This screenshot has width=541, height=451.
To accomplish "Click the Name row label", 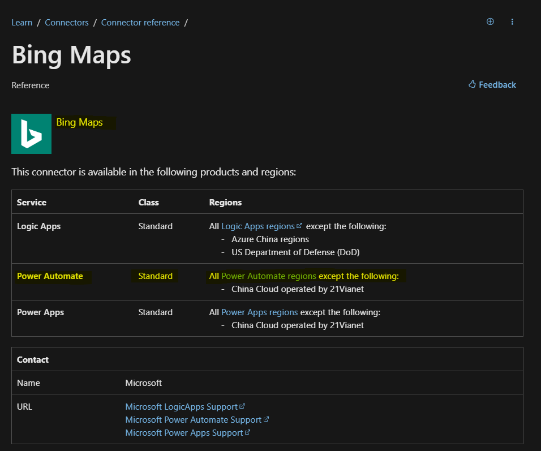I will 28,383.
